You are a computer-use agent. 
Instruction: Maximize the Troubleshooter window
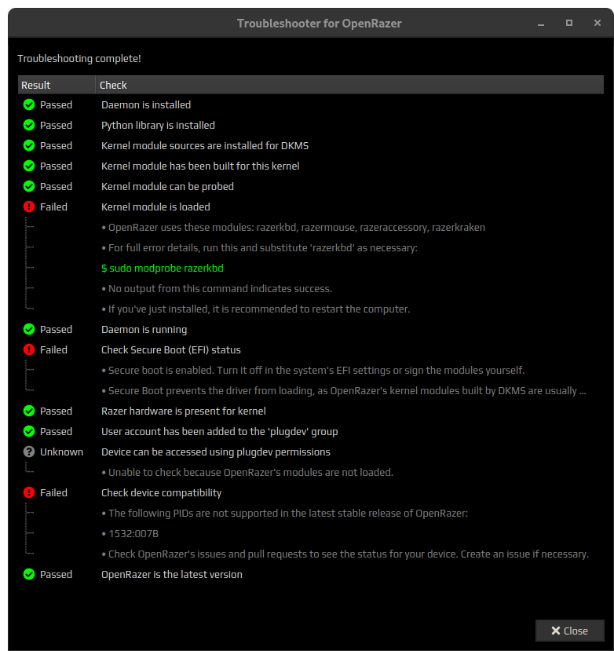(x=569, y=23)
